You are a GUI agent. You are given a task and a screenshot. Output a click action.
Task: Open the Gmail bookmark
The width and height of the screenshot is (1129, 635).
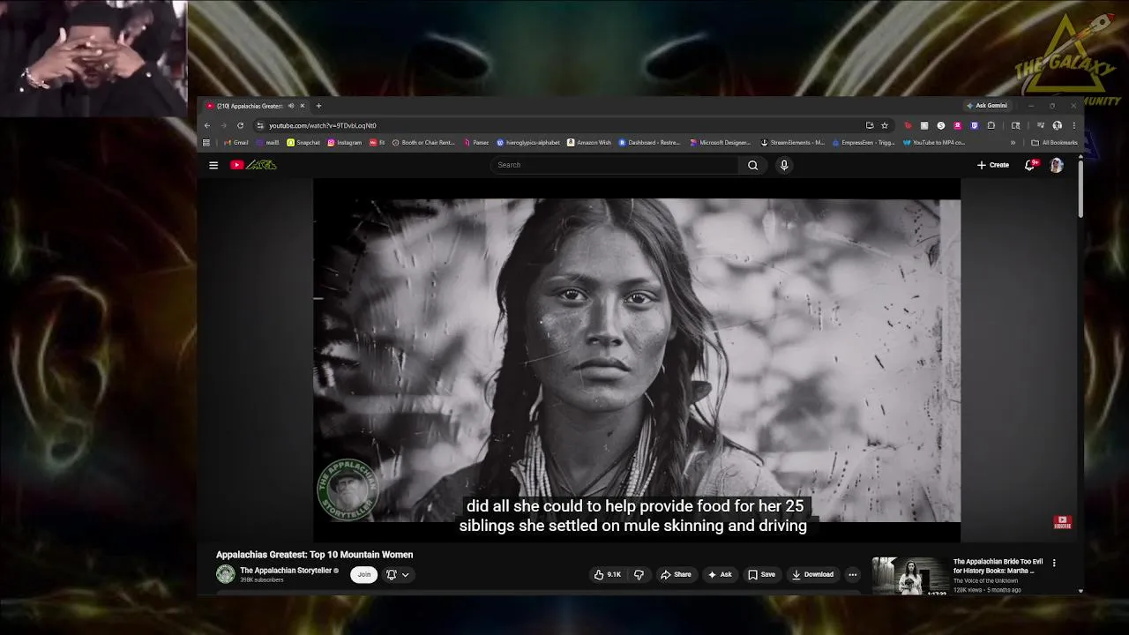[236, 142]
